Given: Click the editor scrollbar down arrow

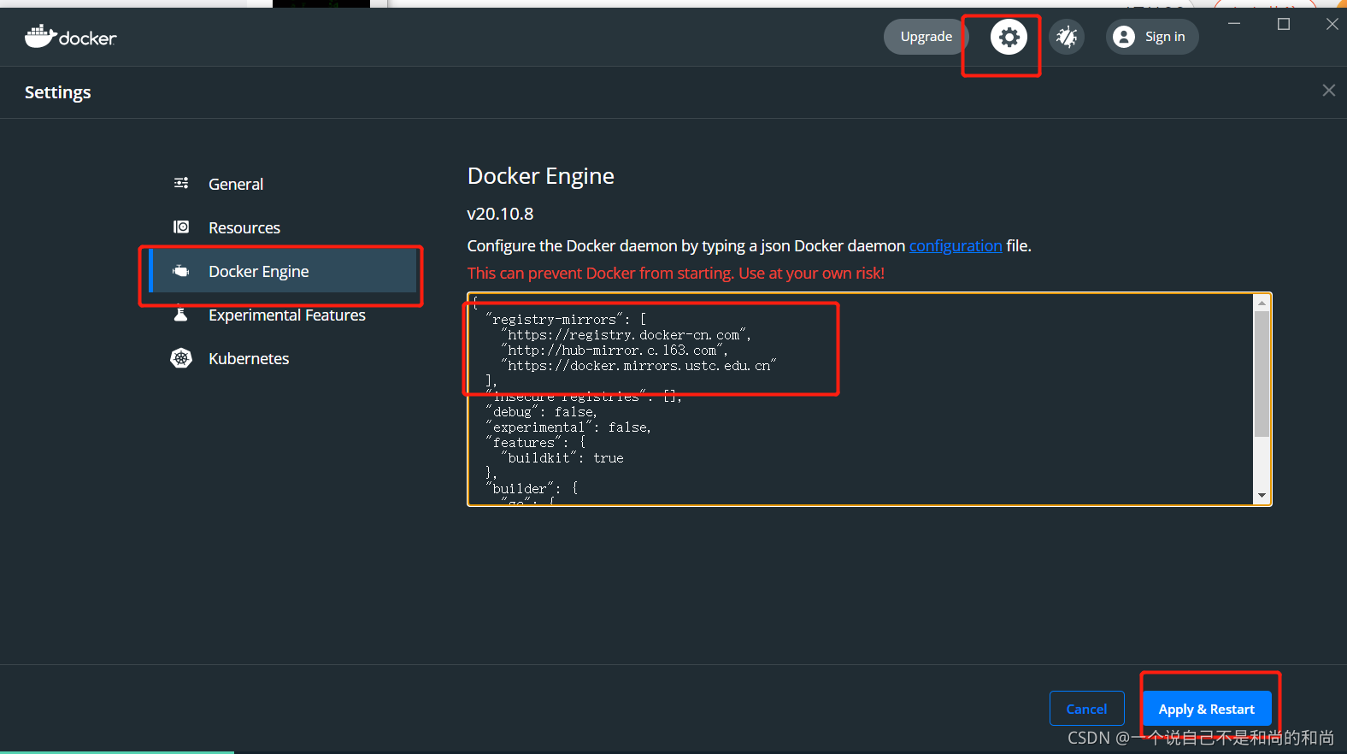Looking at the screenshot, I should (1262, 496).
